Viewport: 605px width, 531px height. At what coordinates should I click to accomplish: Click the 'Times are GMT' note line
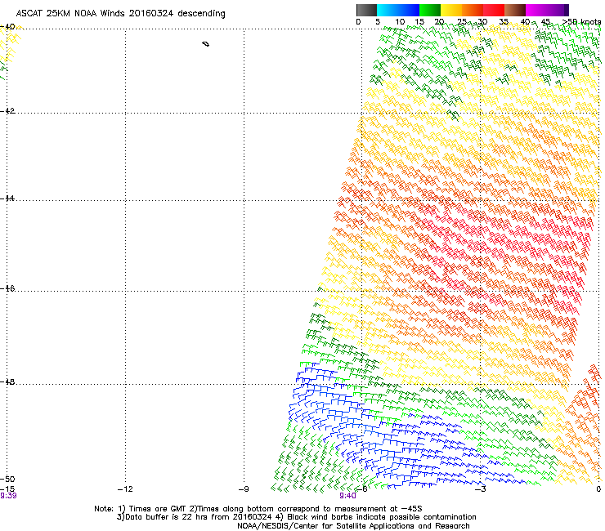coord(258,509)
